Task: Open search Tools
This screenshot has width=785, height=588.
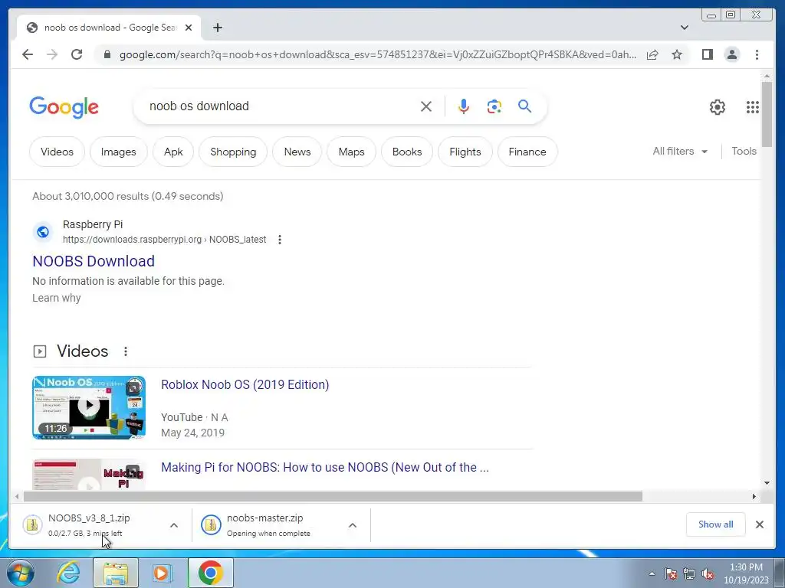Action: tap(744, 151)
